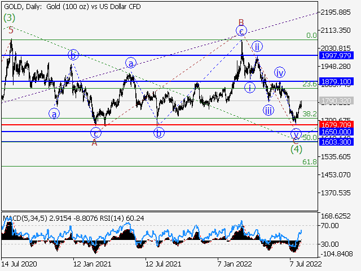Click the 14 Jul 2020 date label
The height and width of the screenshot is (271, 361).
tap(19, 264)
